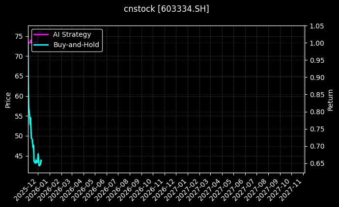Click the 45 price tick label
Viewport: 339px width, 207px height.
pyautogui.click(x=18, y=156)
